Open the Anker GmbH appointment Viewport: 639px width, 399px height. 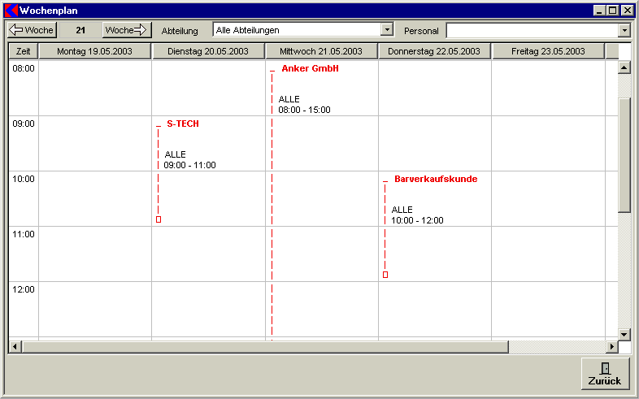[x=309, y=69]
